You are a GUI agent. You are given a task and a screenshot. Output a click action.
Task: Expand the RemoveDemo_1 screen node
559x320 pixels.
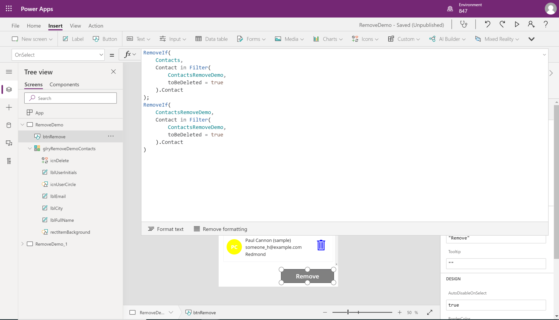(x=22, y=244)
